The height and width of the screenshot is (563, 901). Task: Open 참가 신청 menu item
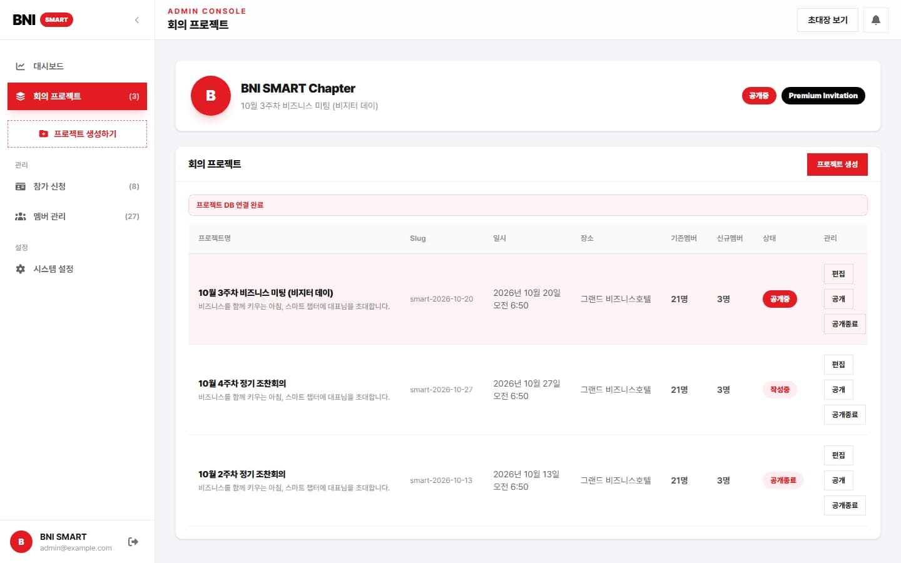tap(77, 186)
